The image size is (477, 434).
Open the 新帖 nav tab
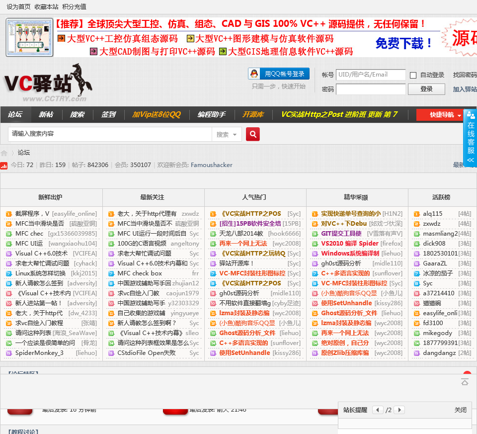point(46,114)
